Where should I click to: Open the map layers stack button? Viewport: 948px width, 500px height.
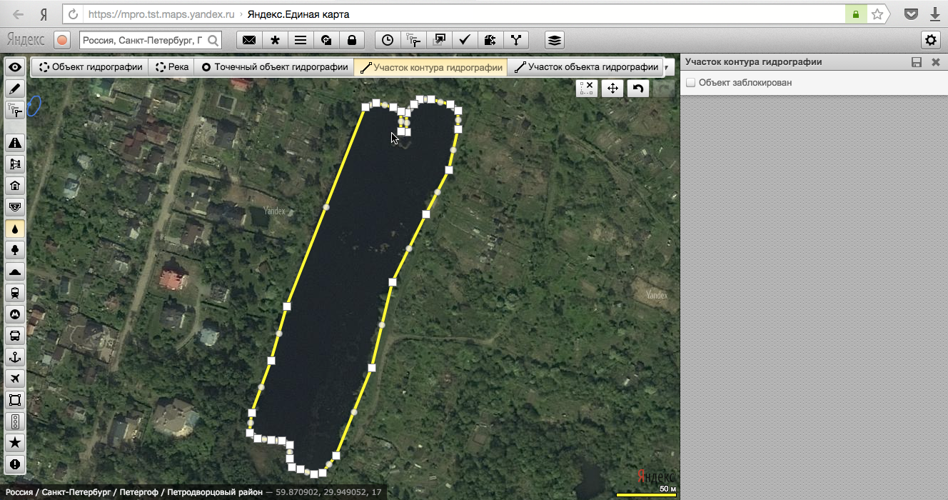click(x=555, y=40)
